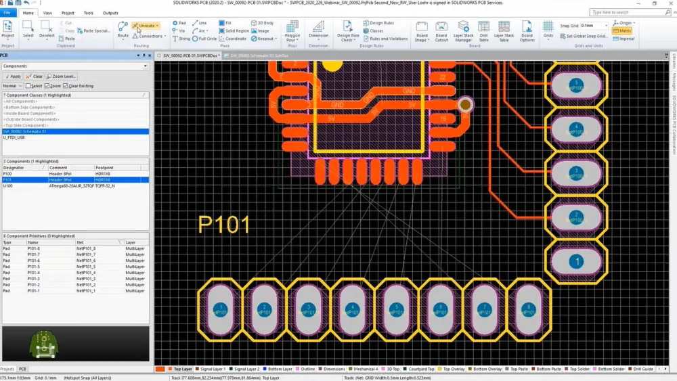Screen dimensions: 677x381
Task: Expand the Origin dropdown
Action: tap(634, 23)
